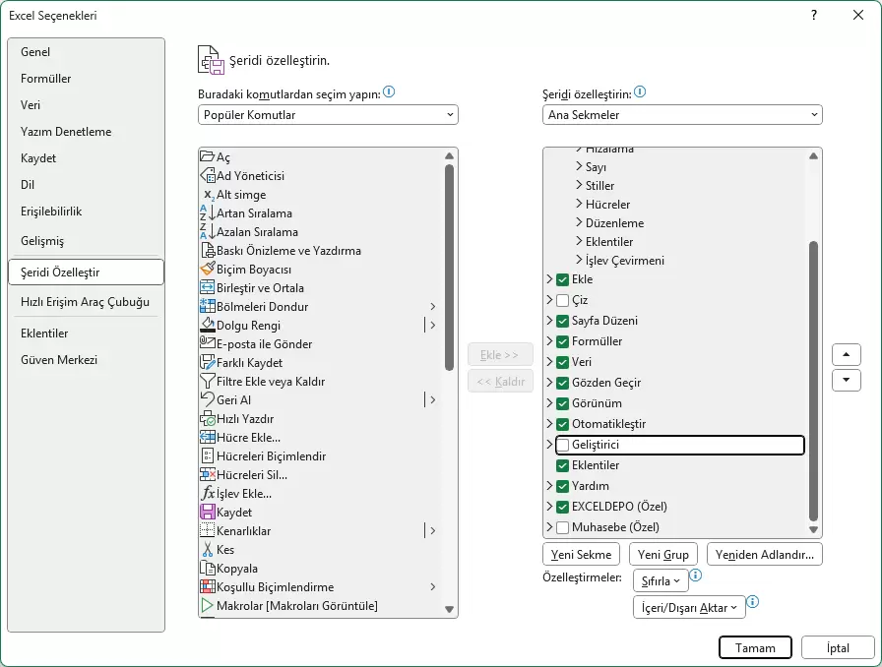Switch to the Güven Merkezi category
The height and width of the screenshot is (667, 882).
59,360
